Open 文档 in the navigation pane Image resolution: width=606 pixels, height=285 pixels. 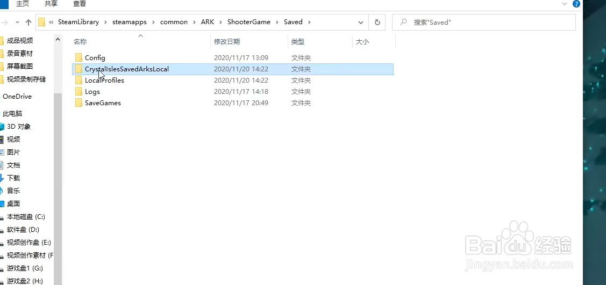coord(13,165)
